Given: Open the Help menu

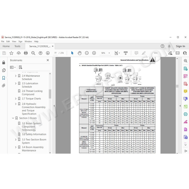Looking at the screenshot, I should point(36,42).
